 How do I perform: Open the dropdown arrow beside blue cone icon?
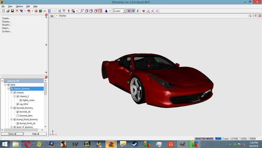pos(110,11)
